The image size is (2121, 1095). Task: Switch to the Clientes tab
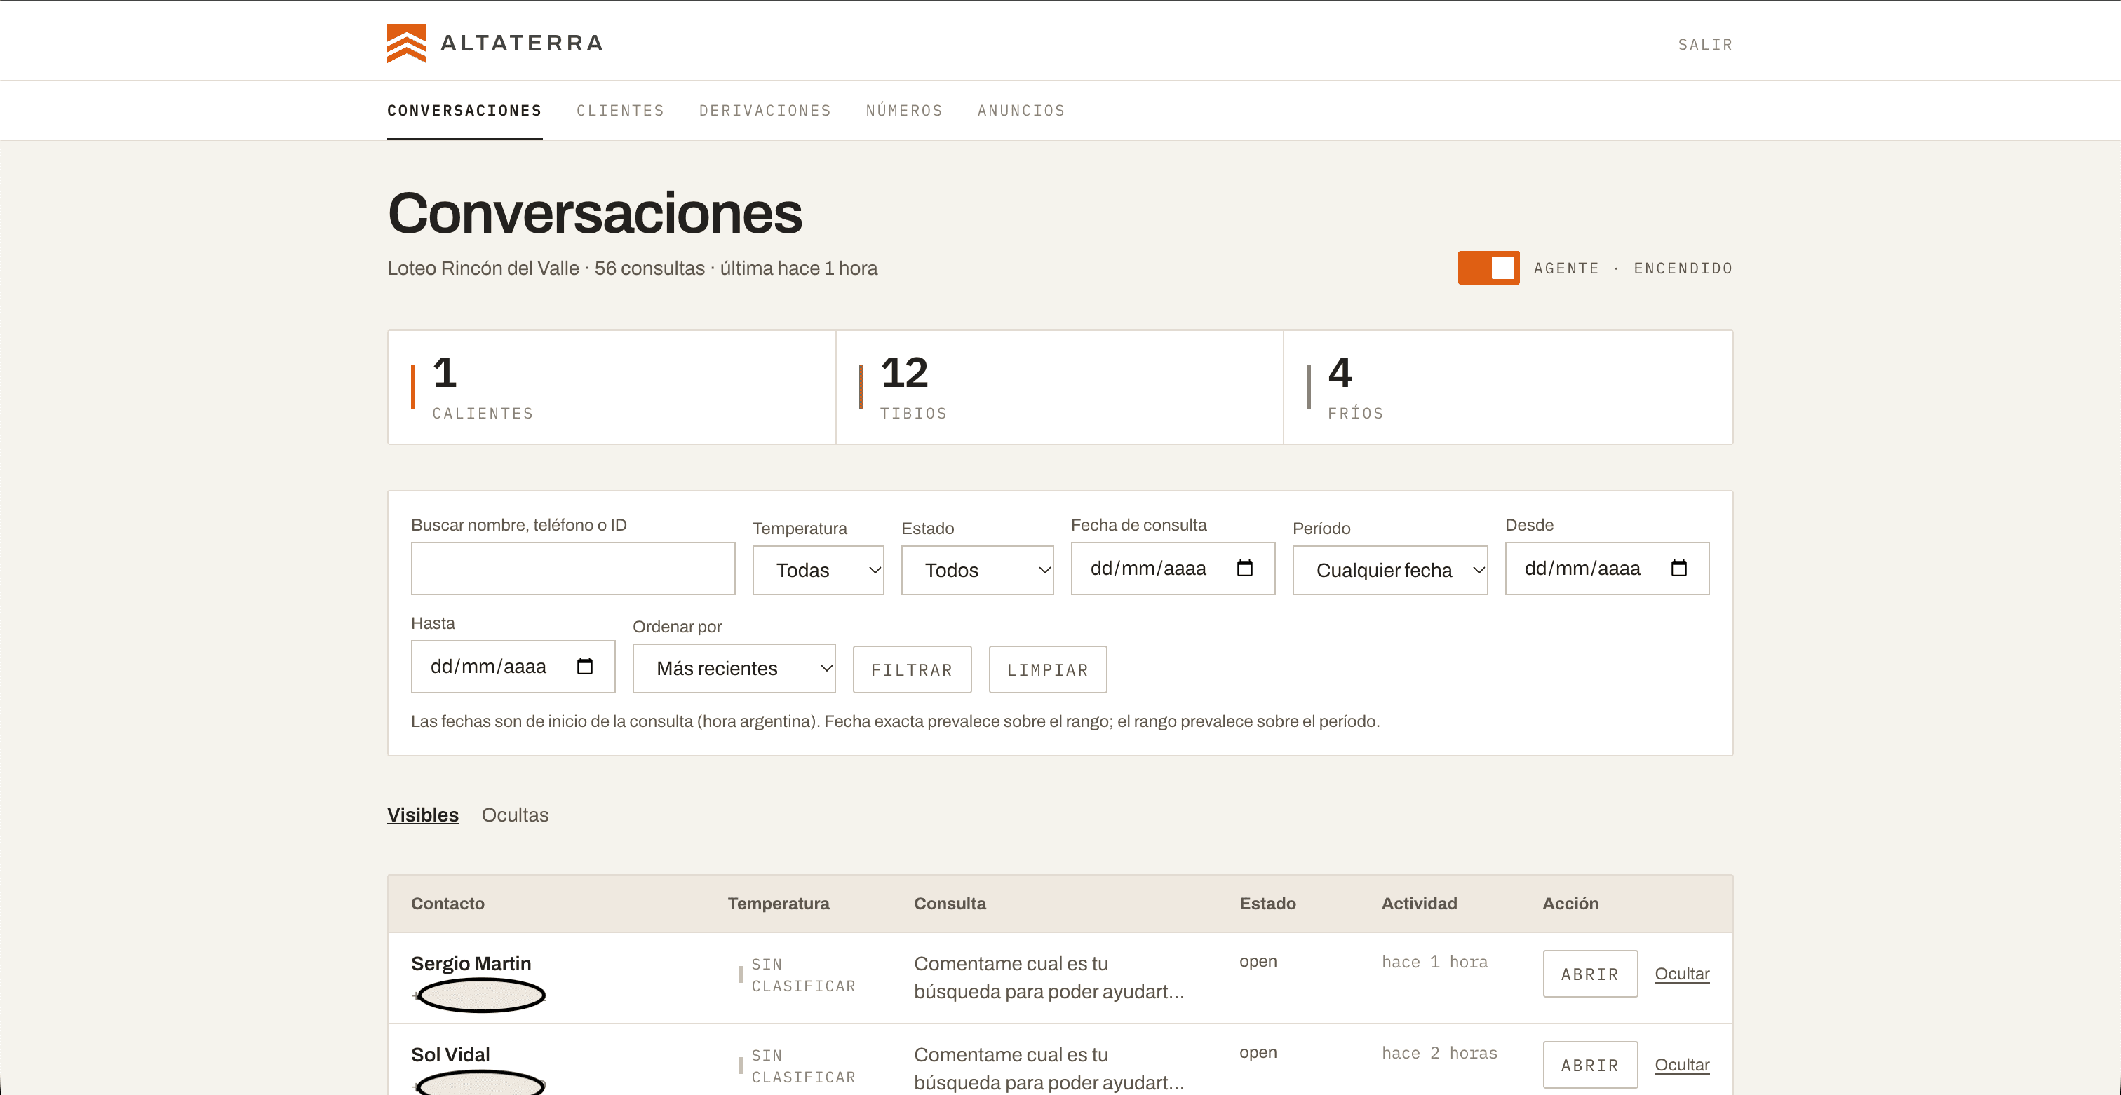(x=620, y=110)
